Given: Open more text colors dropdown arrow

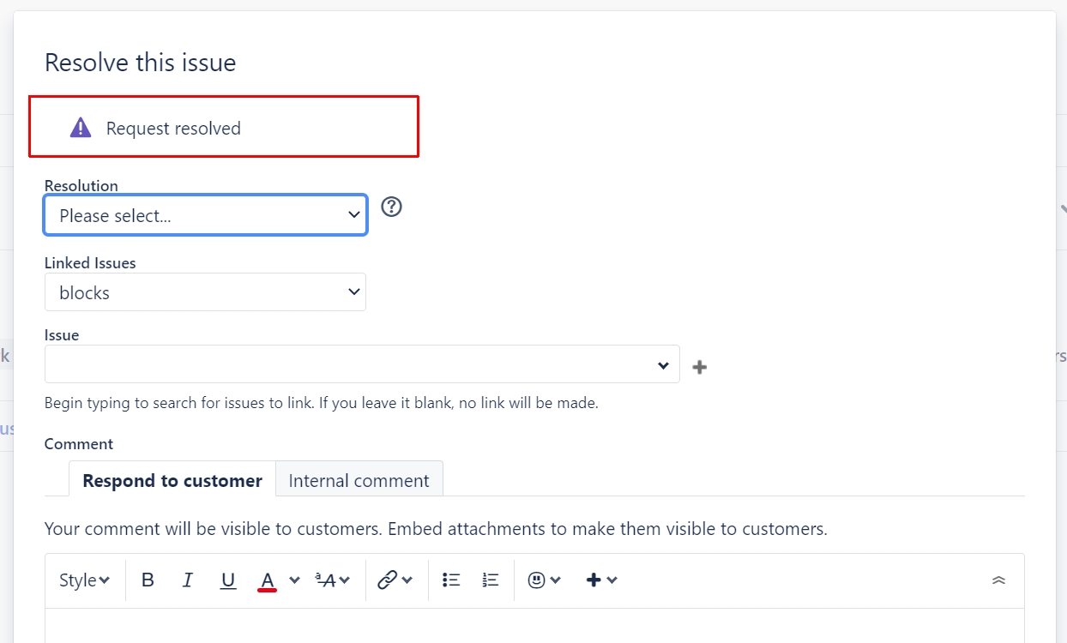Looking at the screenshot, I should [x=294, y=580].
